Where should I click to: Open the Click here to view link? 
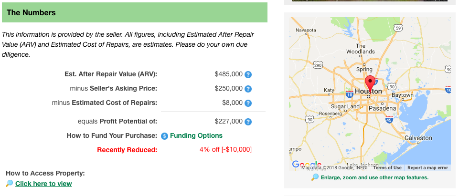click(x=43, y=184)
